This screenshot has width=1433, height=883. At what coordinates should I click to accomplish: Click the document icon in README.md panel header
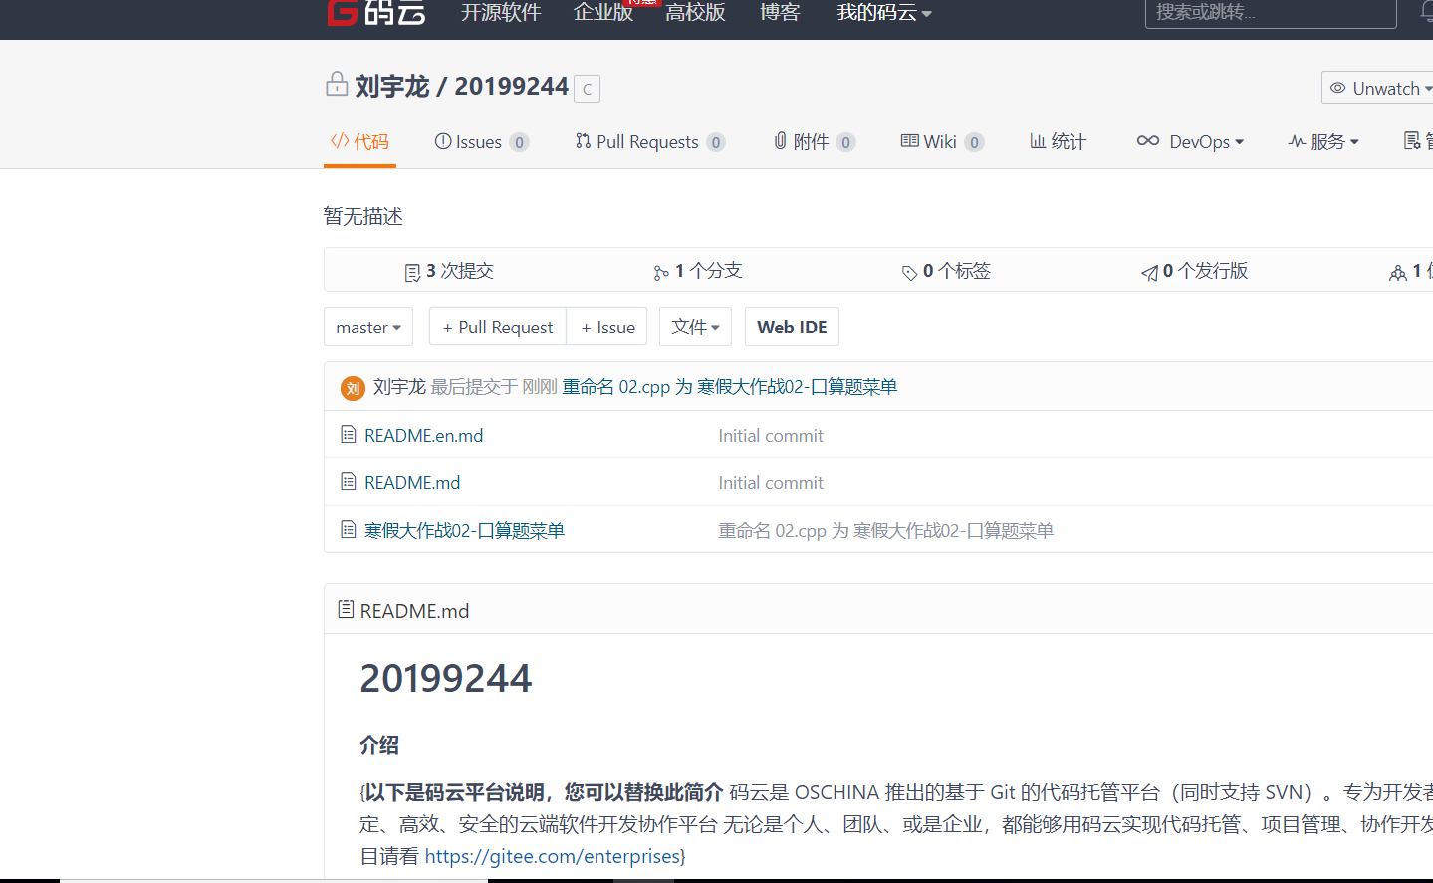tap(346, 610)
